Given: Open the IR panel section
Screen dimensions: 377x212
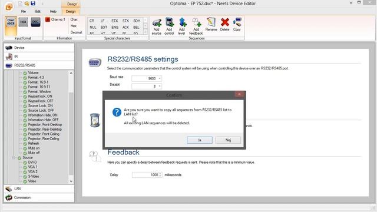Looking at the screenshot, I should pyautogui.click(x=39, y=57).
